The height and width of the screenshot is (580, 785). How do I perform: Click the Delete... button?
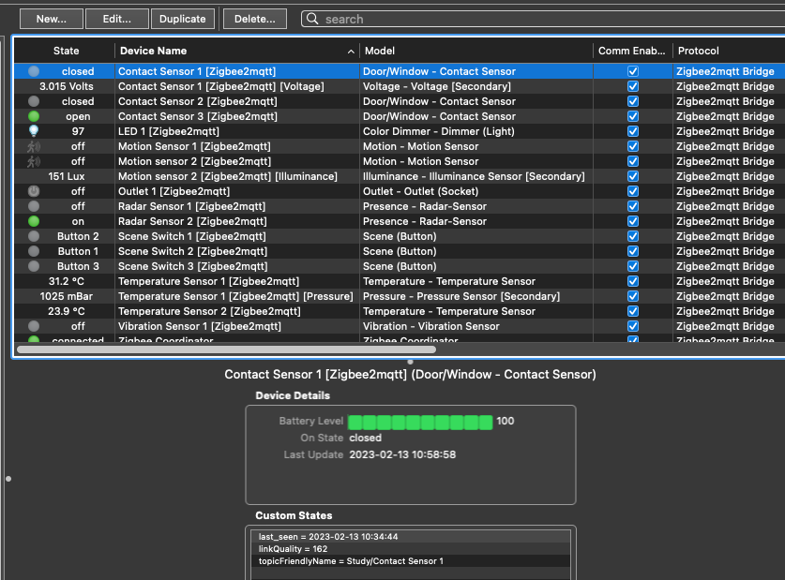click(255, 19)
